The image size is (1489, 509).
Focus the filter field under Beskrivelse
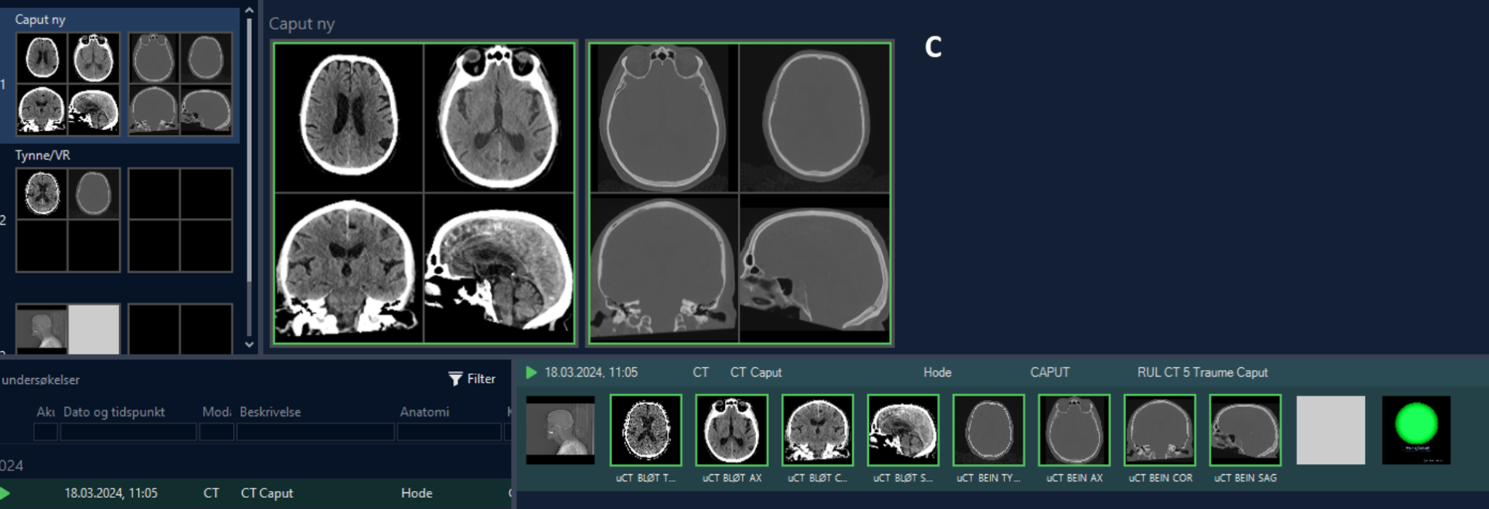click(x=316, y=432)
